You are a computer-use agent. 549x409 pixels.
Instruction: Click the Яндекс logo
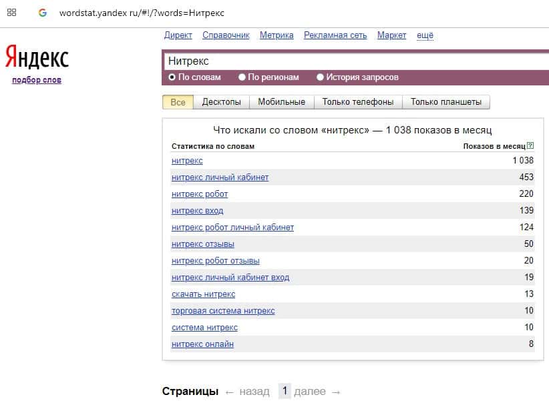pyautogui.click(x=37, y=58)
